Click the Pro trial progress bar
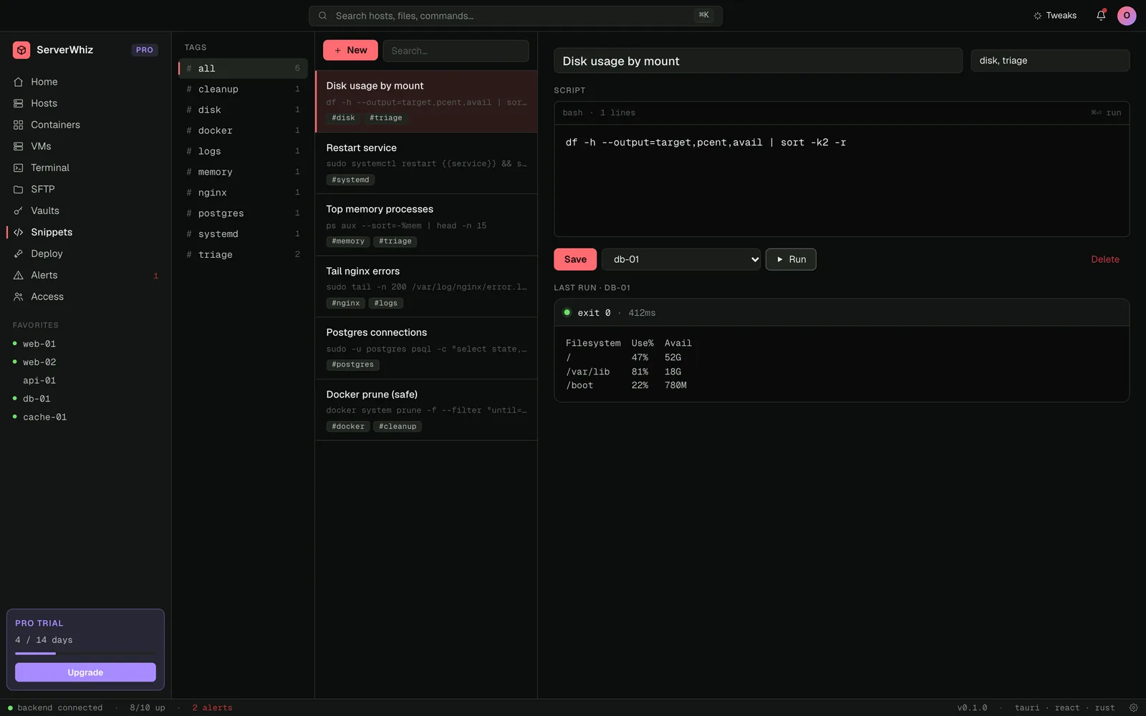Screen dimensions: 1146x716 (85, 653)
